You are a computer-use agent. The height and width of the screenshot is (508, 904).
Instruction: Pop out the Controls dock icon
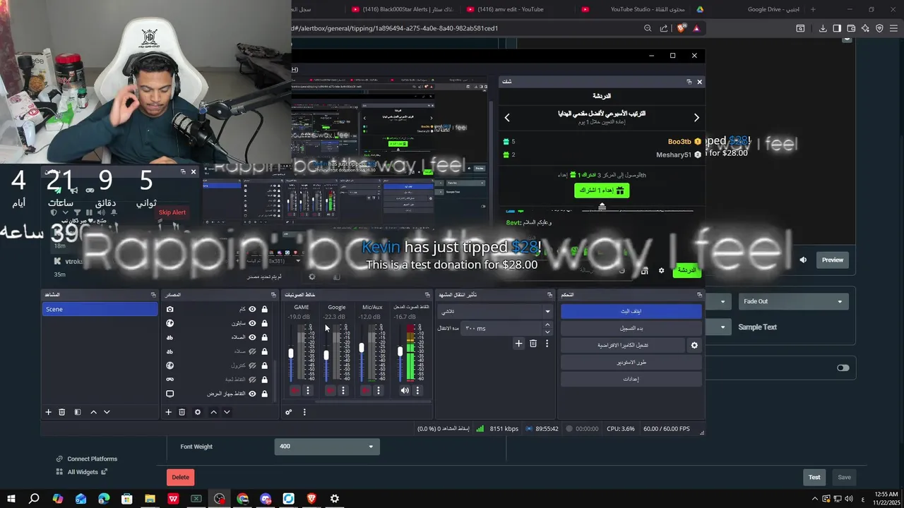[x=699, y=294]
